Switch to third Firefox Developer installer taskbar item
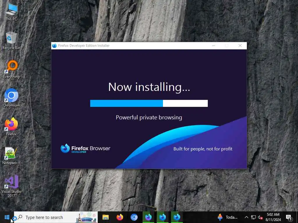The image size is (298, 223). pyautogui.click(x=177, y=217)
